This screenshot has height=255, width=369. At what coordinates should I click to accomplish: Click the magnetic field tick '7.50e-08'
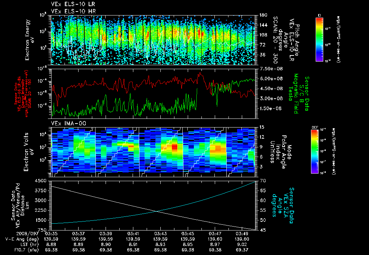pos(271,69)
